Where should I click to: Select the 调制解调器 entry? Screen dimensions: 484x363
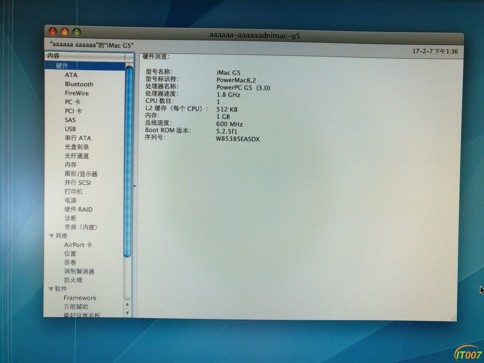tap(79, 271)
